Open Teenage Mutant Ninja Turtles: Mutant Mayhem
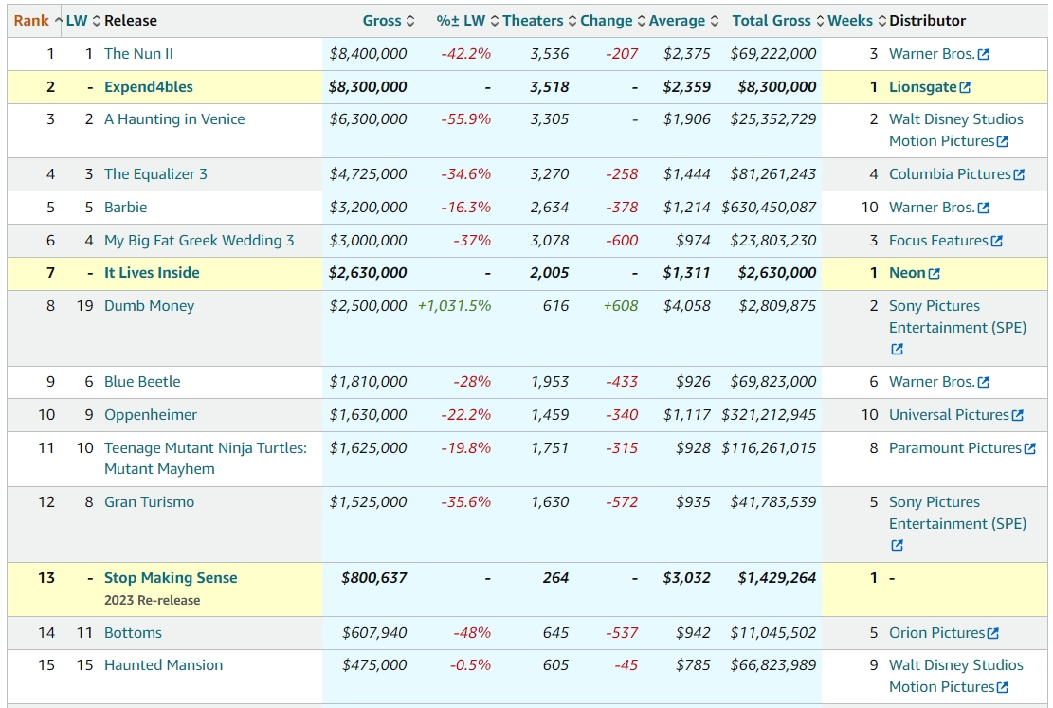Viewport: 1053px width, 708px height. coord(206,458)
